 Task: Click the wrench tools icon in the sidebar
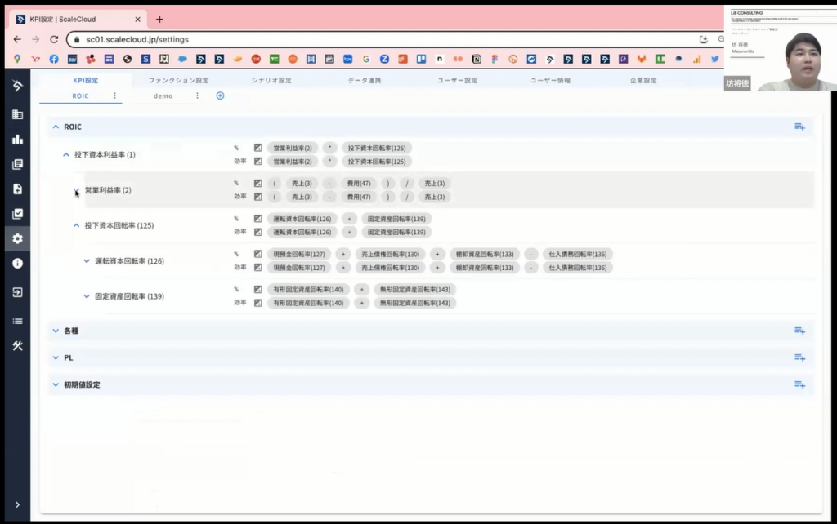17,345
